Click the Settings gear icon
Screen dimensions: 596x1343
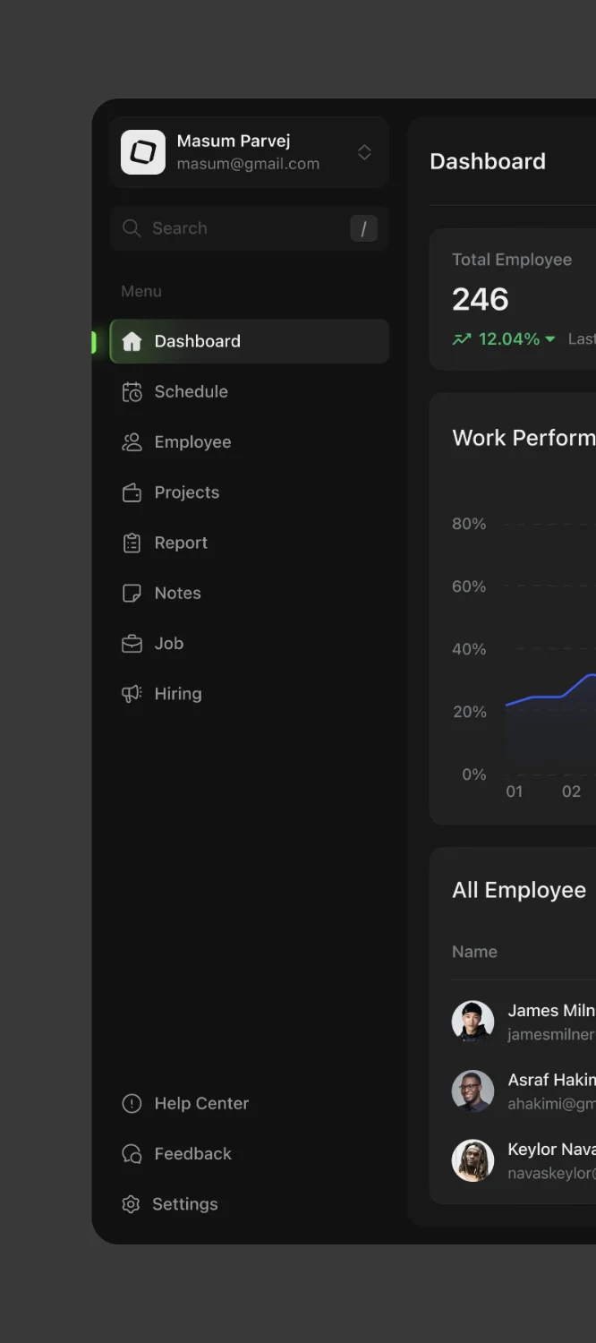(131, 1204)
